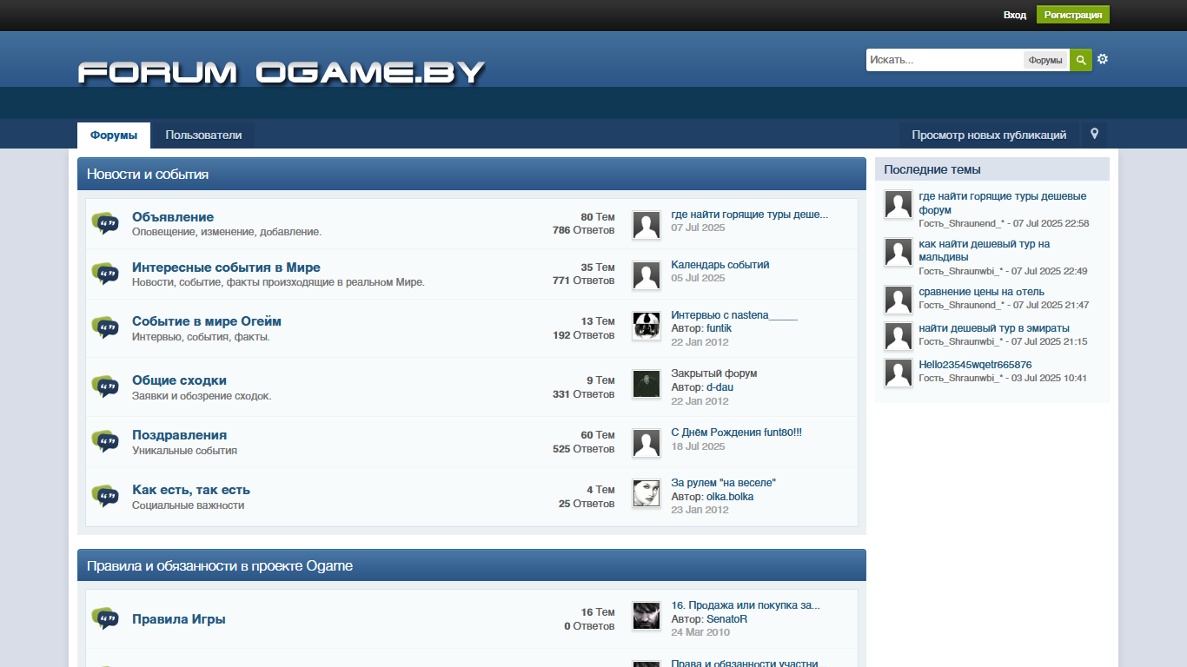1187x667 pixels.
Task: Open advanced search gear icon
Action: click(x=1103, y=59)
